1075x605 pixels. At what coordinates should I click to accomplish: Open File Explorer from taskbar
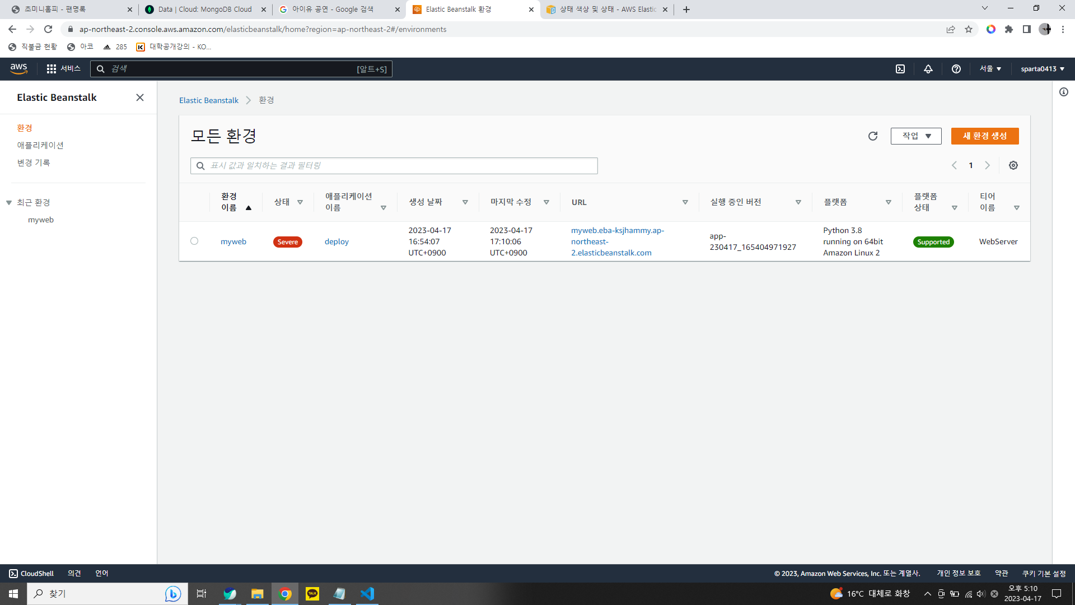257,594
